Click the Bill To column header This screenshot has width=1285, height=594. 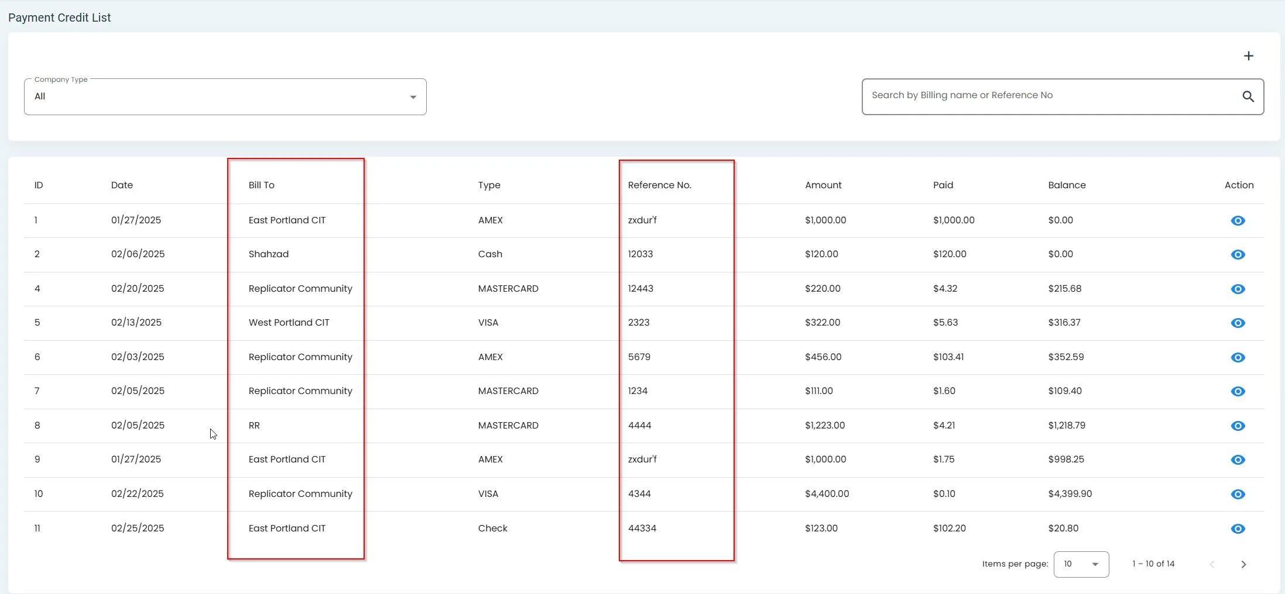coord(261,185)
